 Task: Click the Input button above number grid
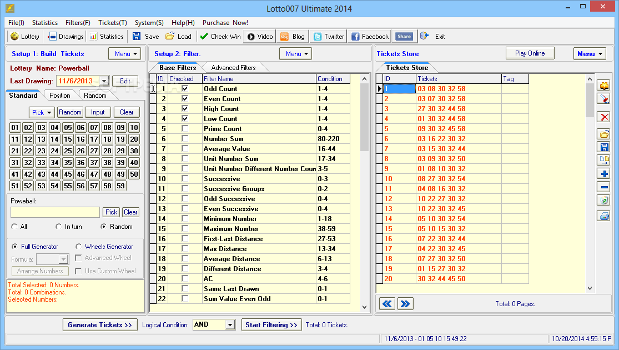point(98,112)
